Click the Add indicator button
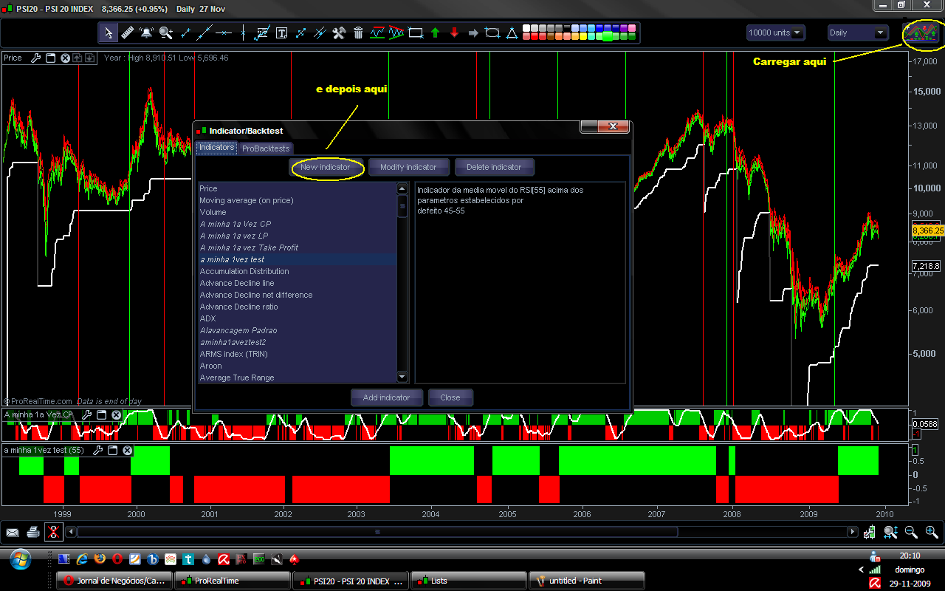Screen dimensions: 945x591 (386, 397)
